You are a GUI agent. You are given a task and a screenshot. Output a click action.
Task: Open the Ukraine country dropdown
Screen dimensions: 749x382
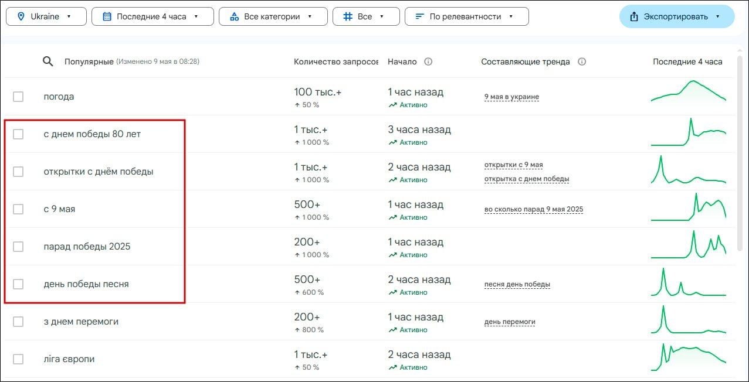(46, 16)
